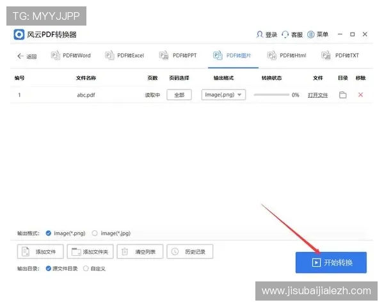Click the PDF转TXT file icon

tap(326, 56)
